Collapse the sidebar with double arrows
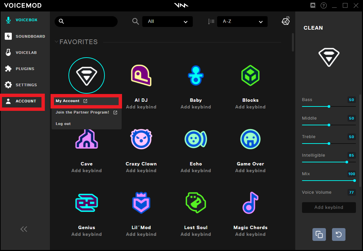 pos(24,229)
